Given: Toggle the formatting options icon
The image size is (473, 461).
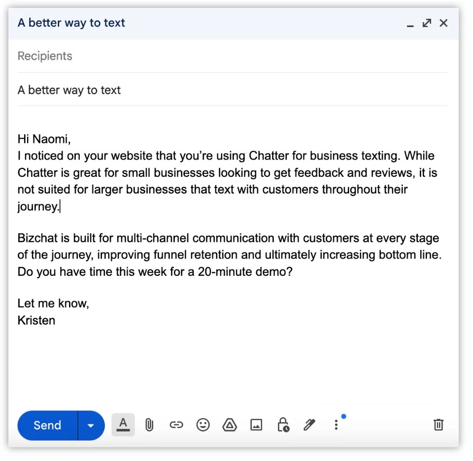Looking at the screenshot, I should (123, 425).
